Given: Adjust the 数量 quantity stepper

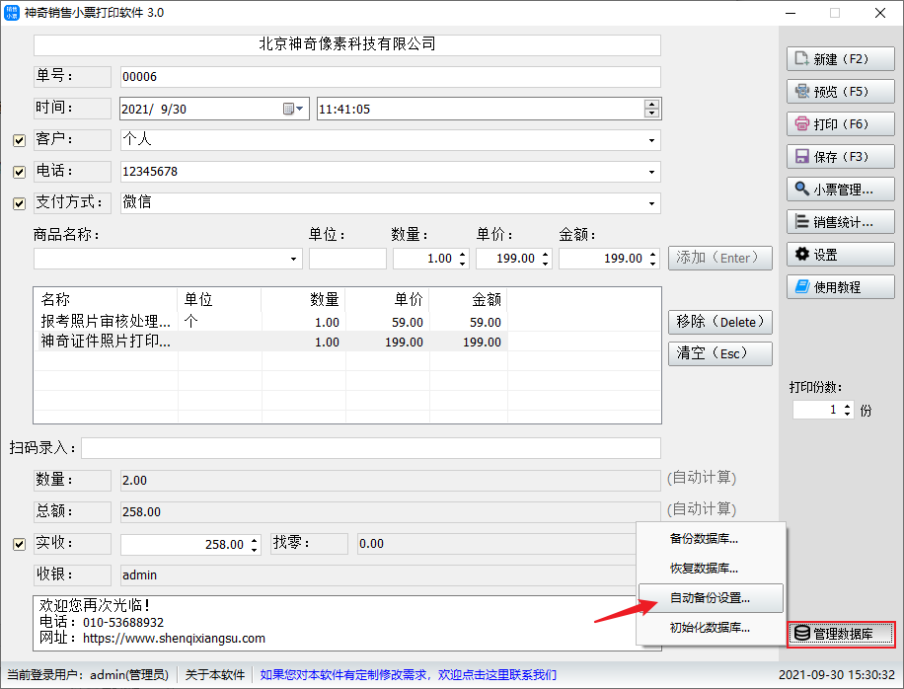Looking at the screenshot, I should (463, 259).
